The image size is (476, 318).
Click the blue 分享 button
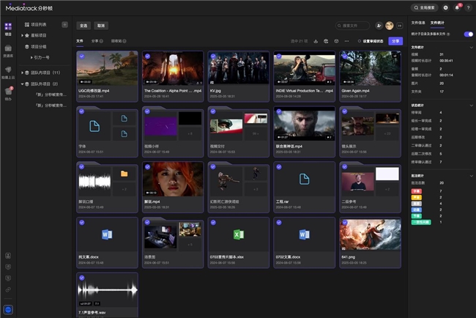click(395, 42)
